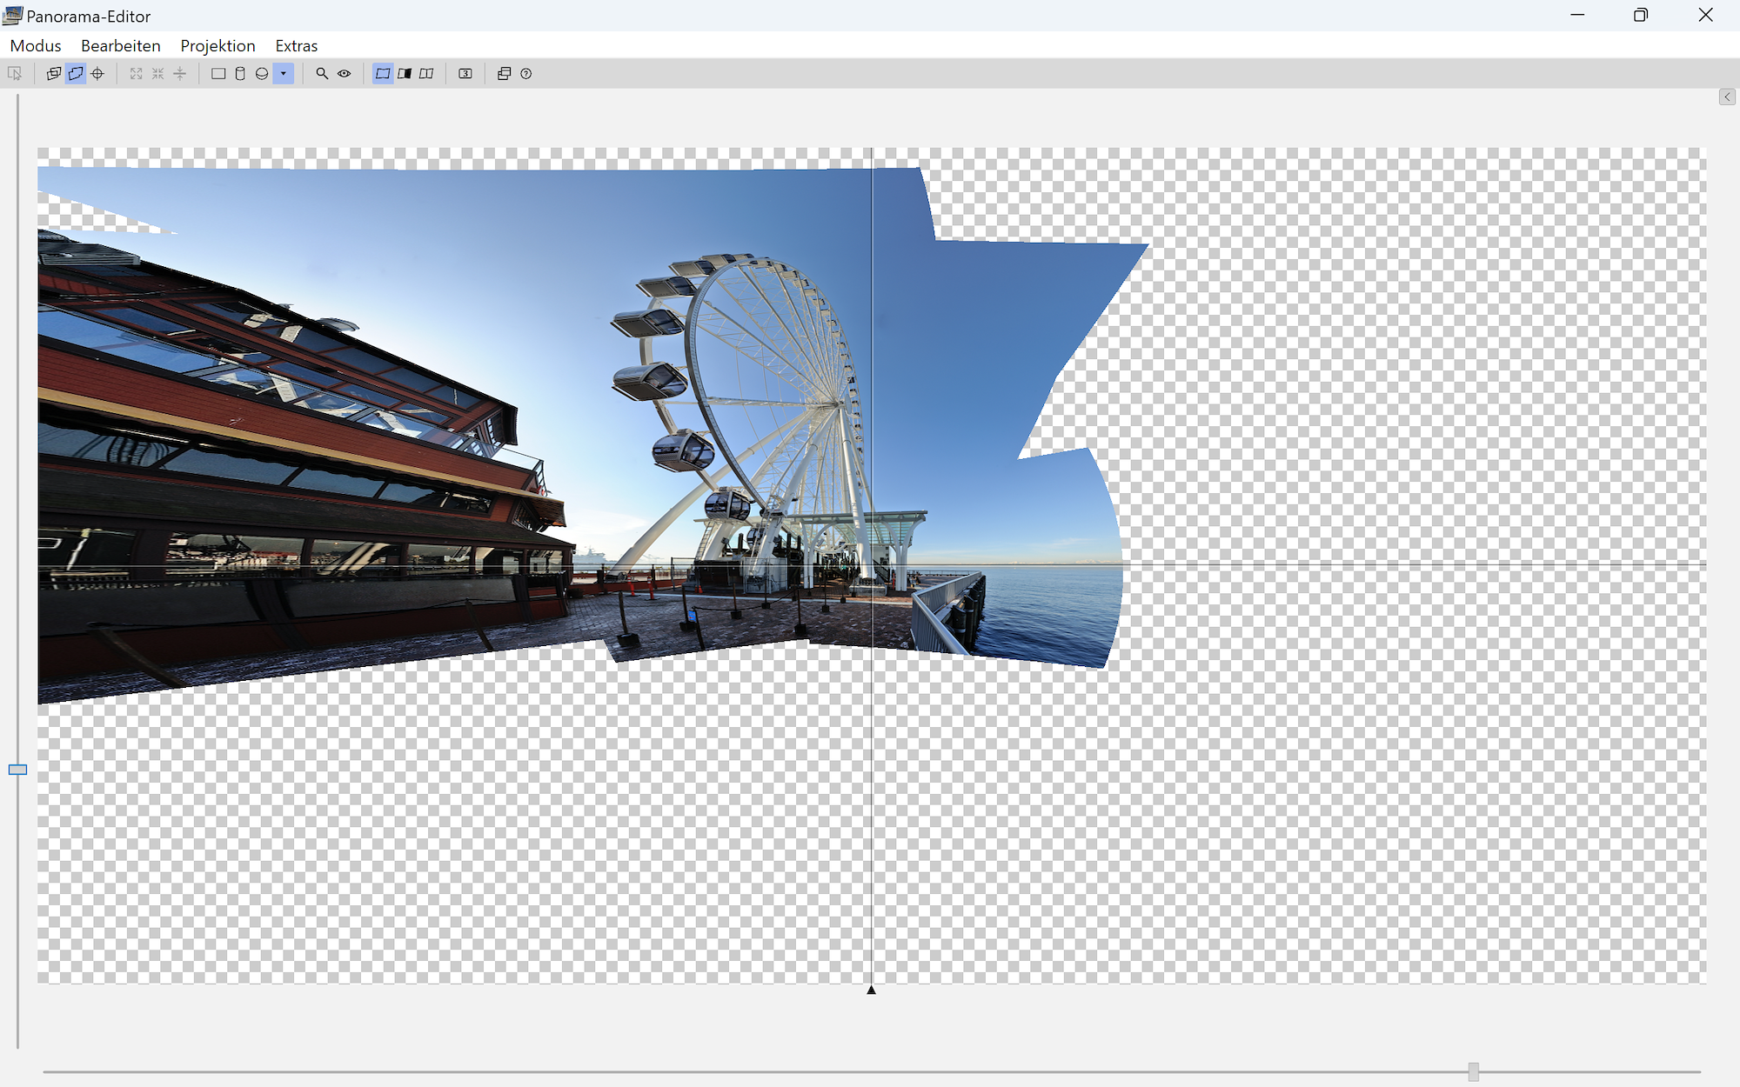The image size is (1740, 1087).
Task: Open the Bearbeiten menu
Action: tap(120, 46)
